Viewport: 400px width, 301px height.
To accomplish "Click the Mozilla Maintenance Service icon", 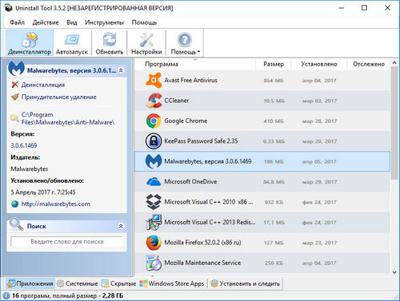I will coord(154,263).
